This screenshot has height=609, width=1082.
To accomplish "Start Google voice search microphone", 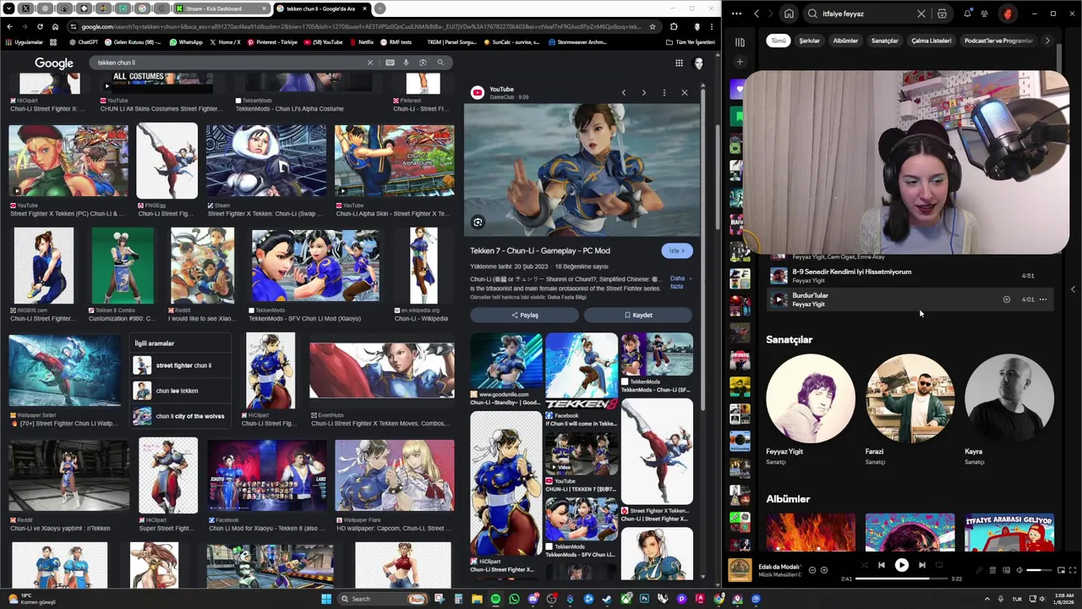I will [x=406, y=63].
